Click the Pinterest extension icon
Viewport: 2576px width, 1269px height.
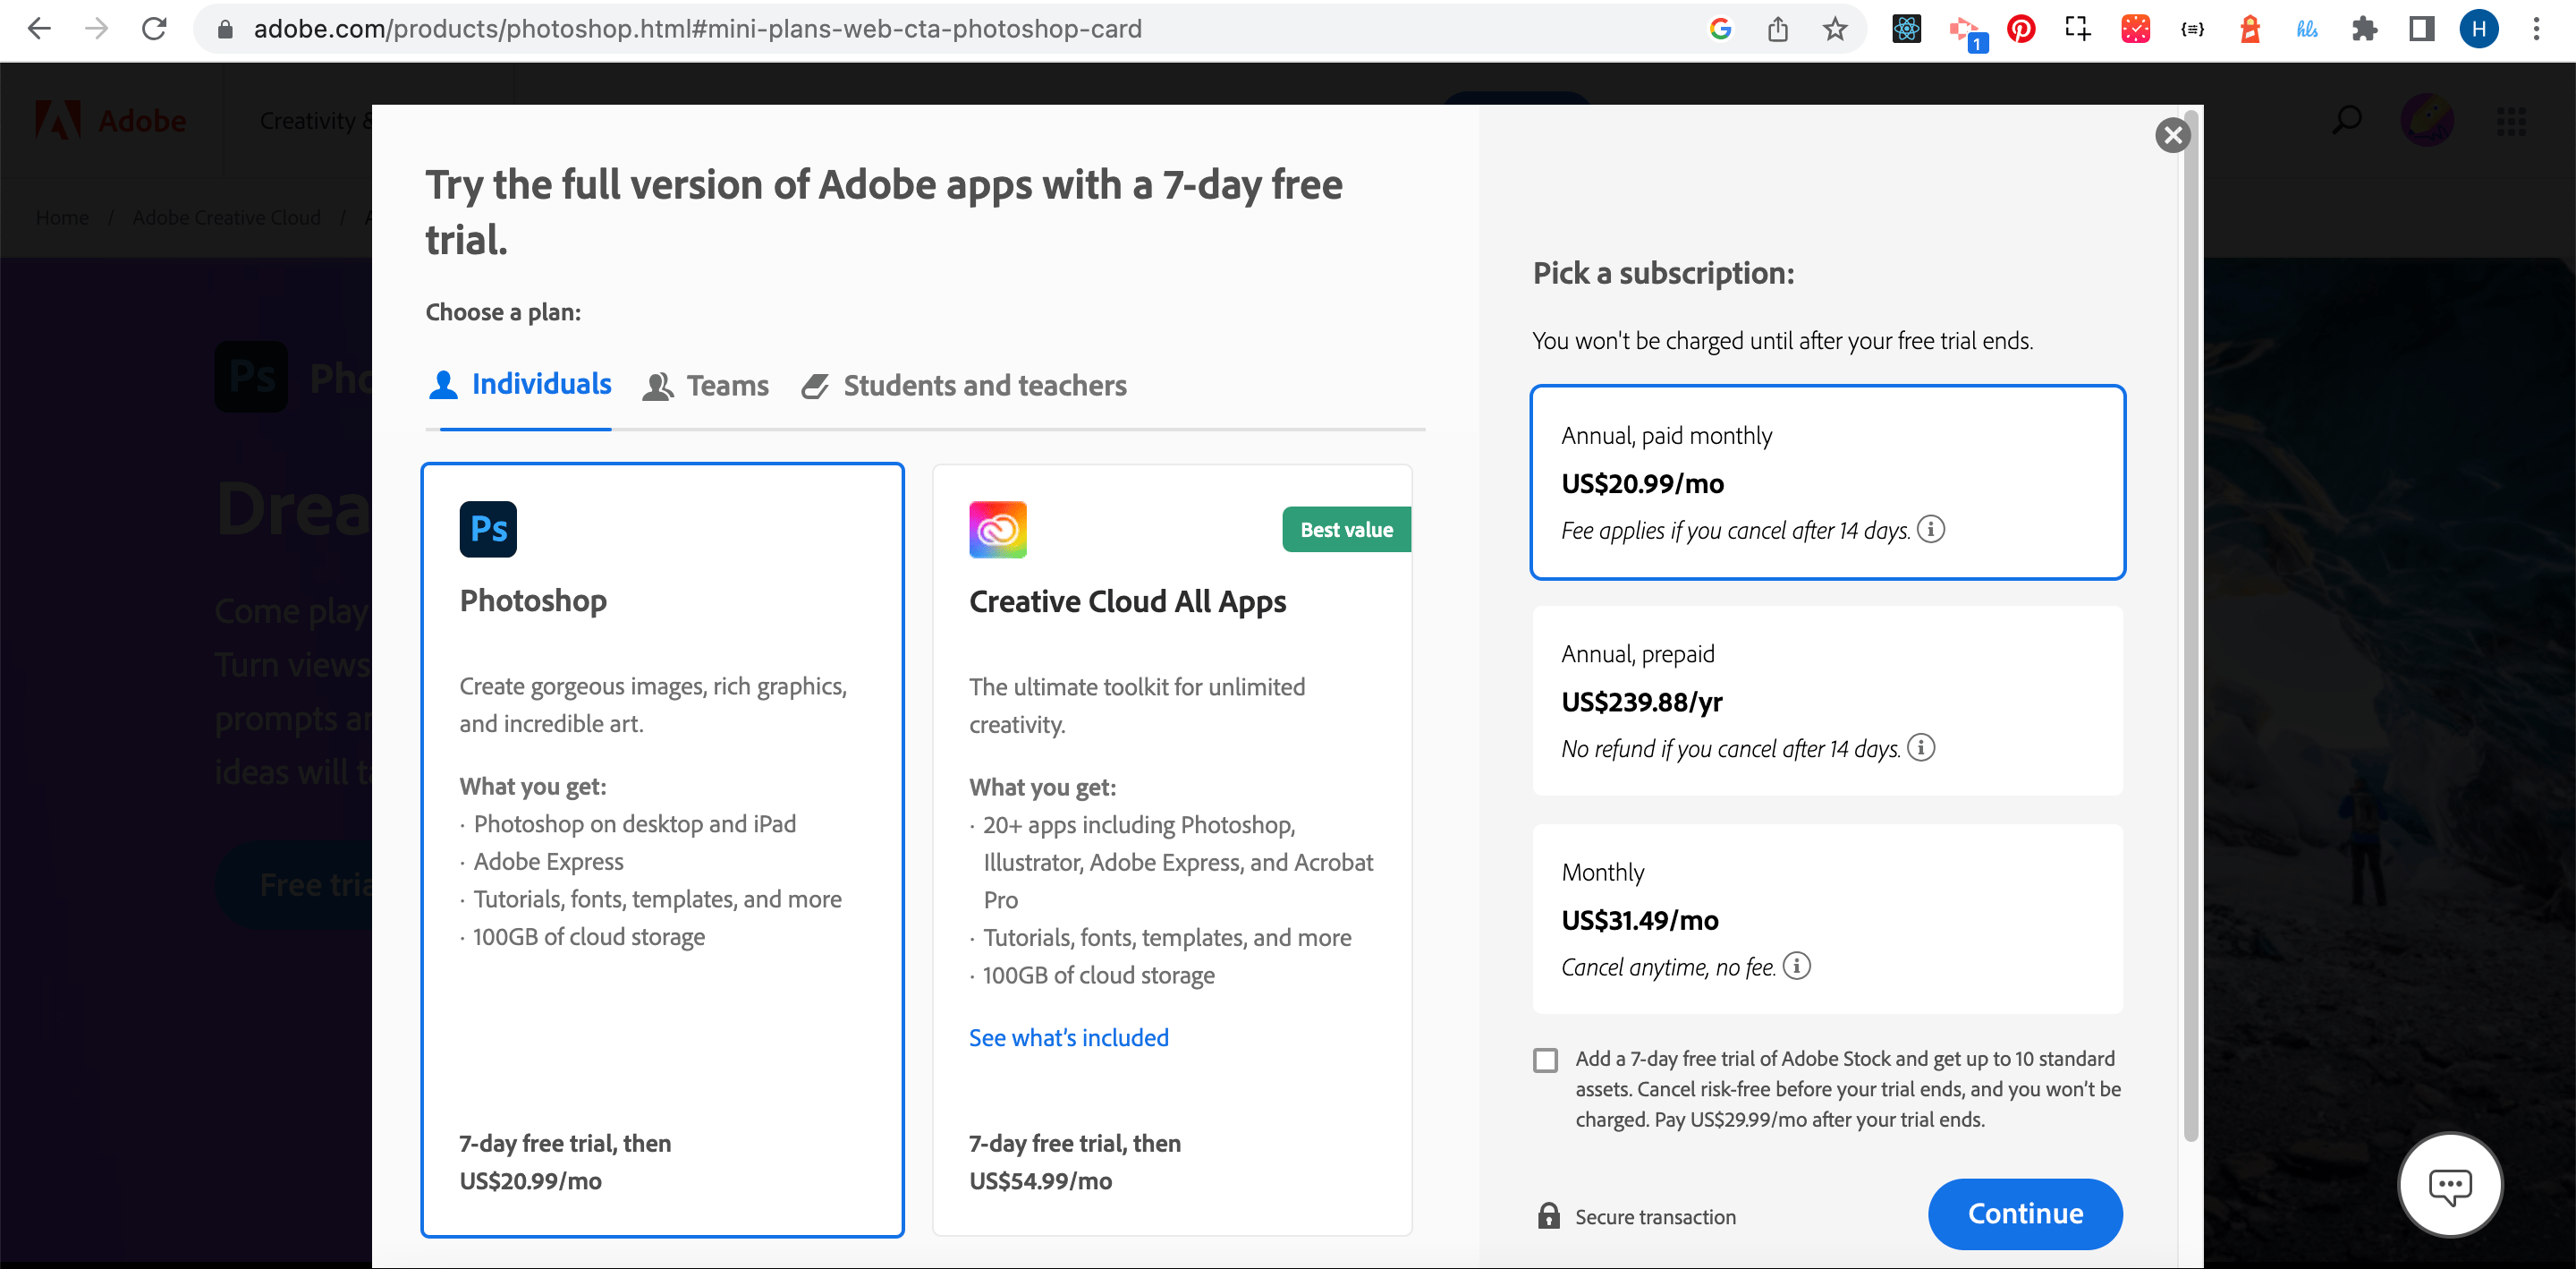pos(2021,29)
